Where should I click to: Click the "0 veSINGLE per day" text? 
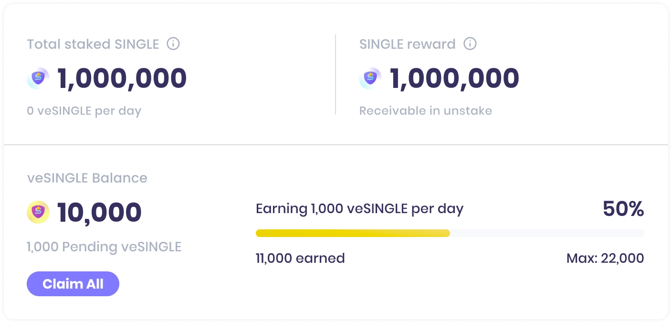coord(84,111)
